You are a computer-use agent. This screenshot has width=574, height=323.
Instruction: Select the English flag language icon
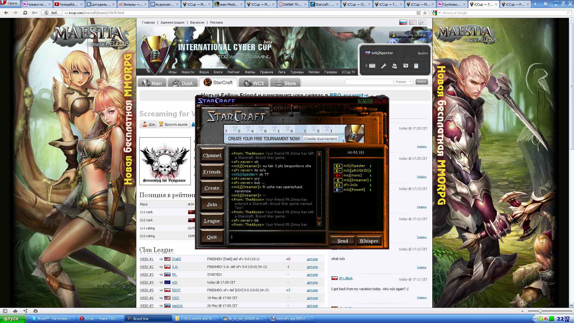(x=413, y=22)
